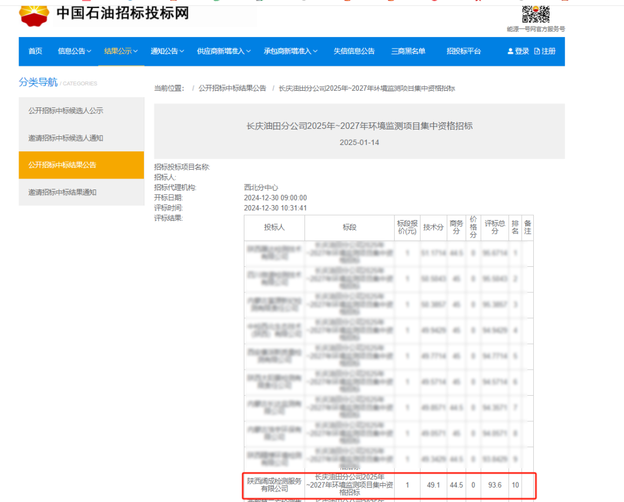
Task: Click the open date 2024-12-30 09:00:00
Action: [276, 198]
